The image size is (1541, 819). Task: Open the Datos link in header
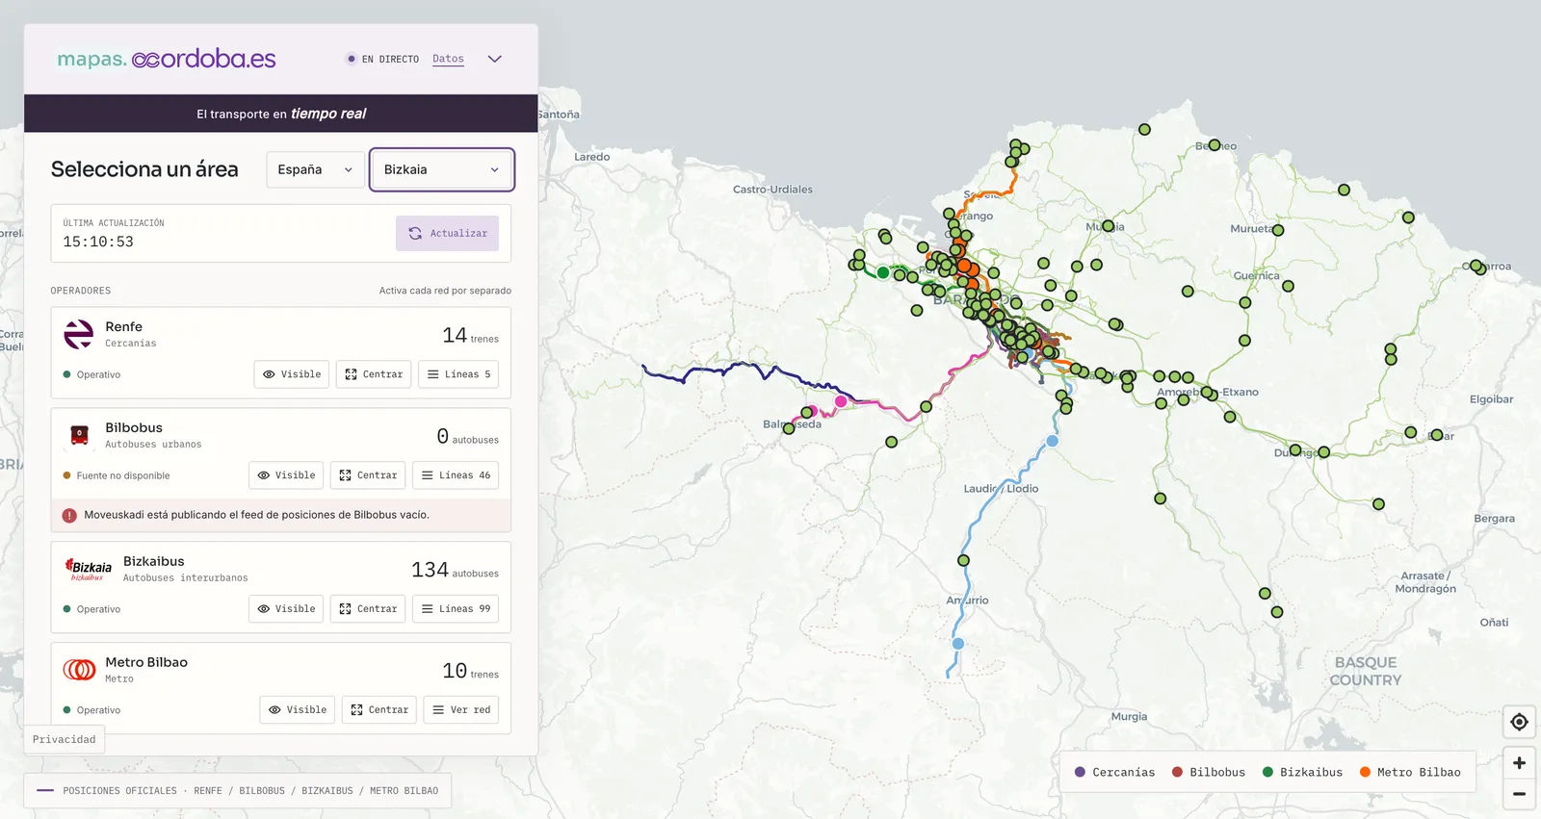point(448,59)
